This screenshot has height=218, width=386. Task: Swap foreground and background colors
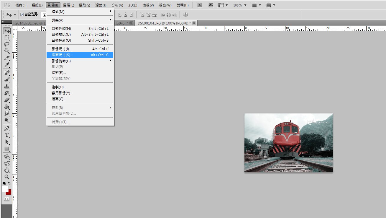[9, 183]
